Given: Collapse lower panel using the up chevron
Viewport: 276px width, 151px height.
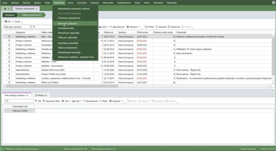Looking at the screenshot, I should tap(273, 91).
